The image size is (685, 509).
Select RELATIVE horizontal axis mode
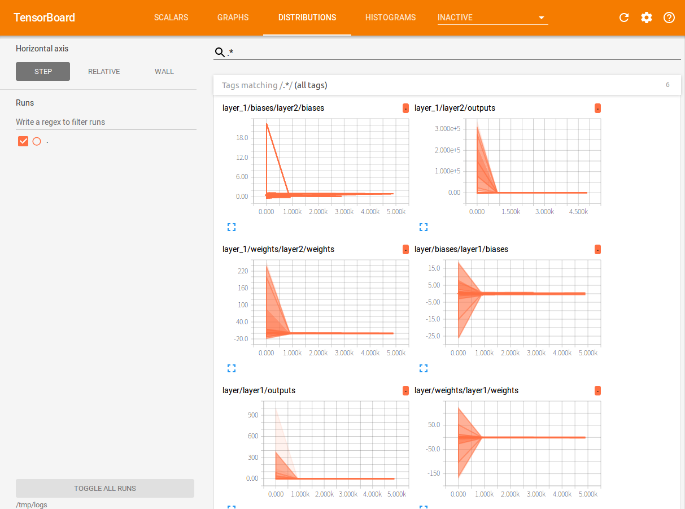click(104, 72)
